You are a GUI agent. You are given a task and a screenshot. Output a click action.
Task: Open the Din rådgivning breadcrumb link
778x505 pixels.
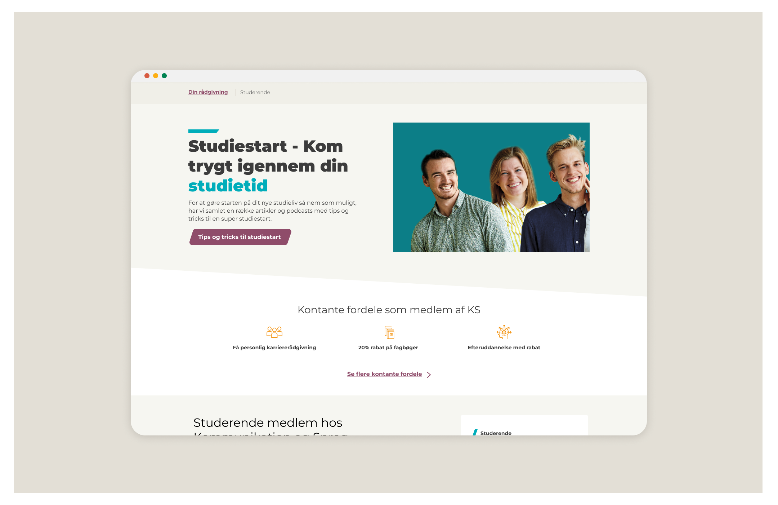coord(208,92)
